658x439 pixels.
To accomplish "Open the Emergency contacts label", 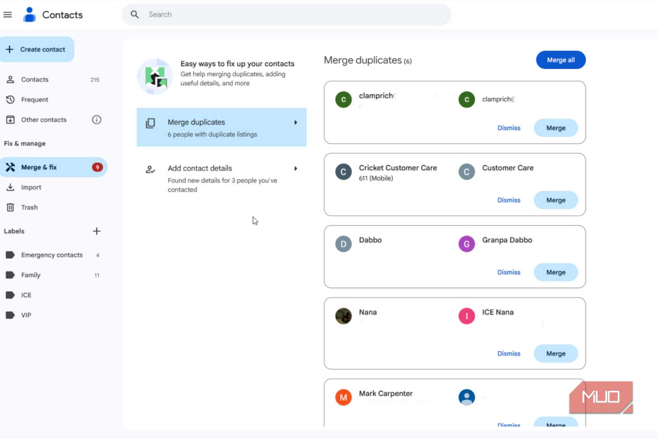I will click(x=53, y=255).
